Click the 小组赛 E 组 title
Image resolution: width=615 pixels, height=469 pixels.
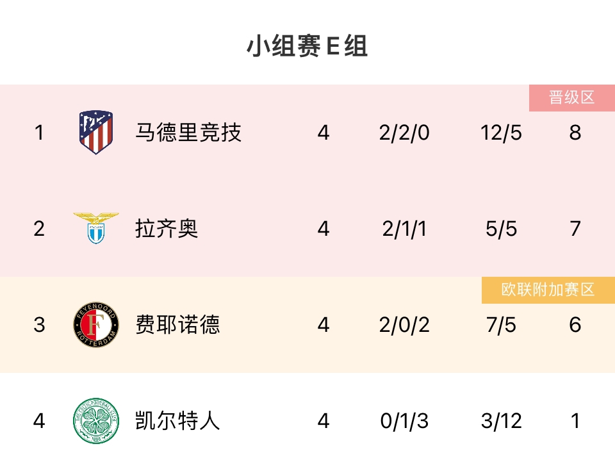coord(307,47)
